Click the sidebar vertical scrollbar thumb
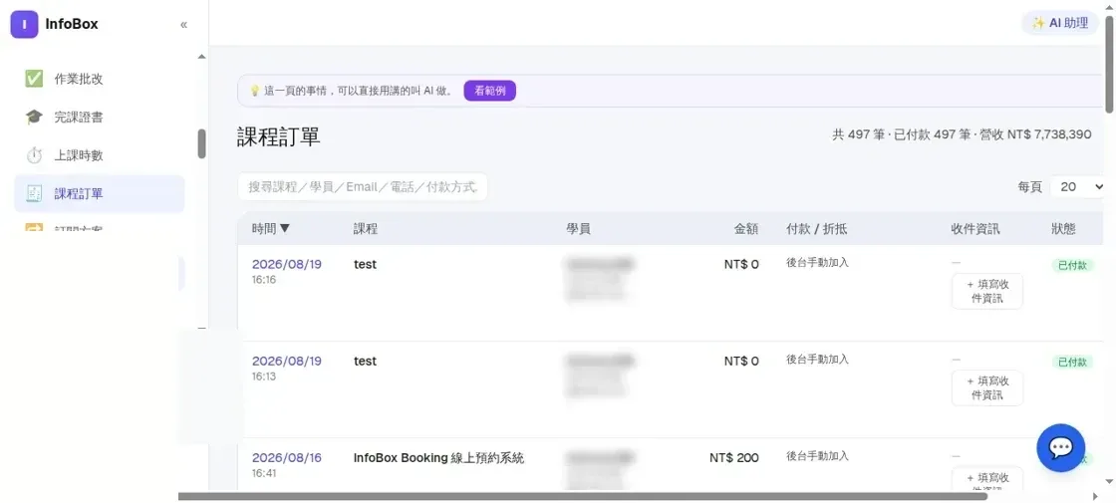The height and width of the screenshot is (503, 1116). tap(201, 143)
